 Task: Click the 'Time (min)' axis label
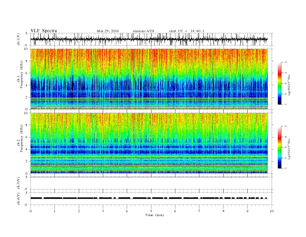tap(155, 215)
